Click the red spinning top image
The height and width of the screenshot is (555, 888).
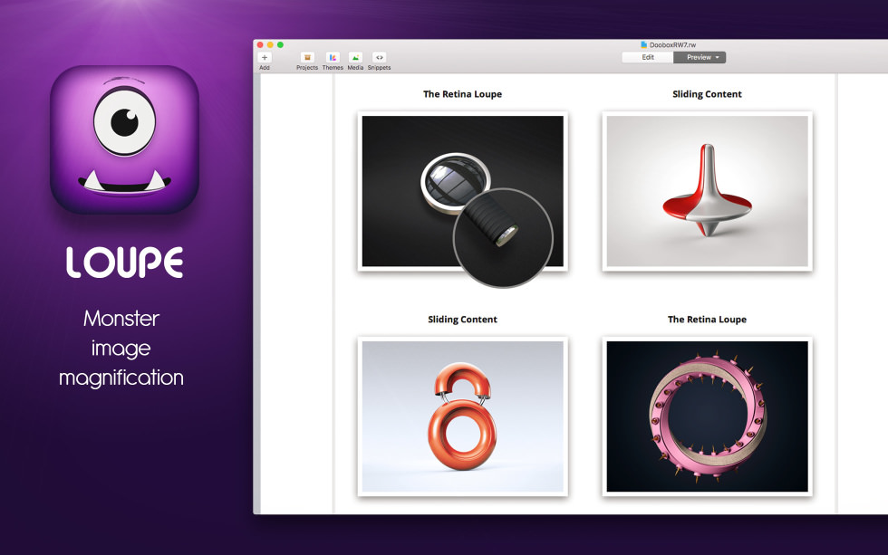(x=708, y=191)
